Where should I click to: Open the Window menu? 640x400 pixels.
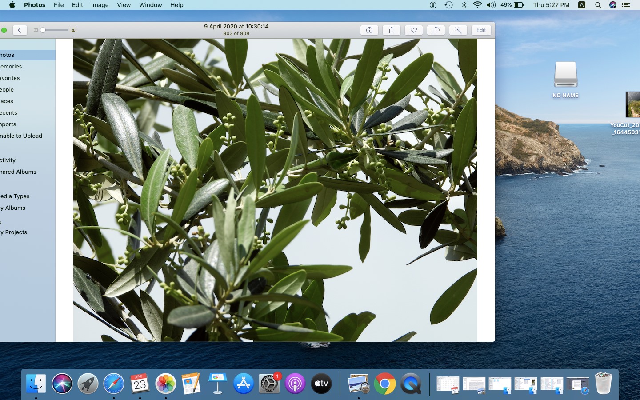pos(150,5)
